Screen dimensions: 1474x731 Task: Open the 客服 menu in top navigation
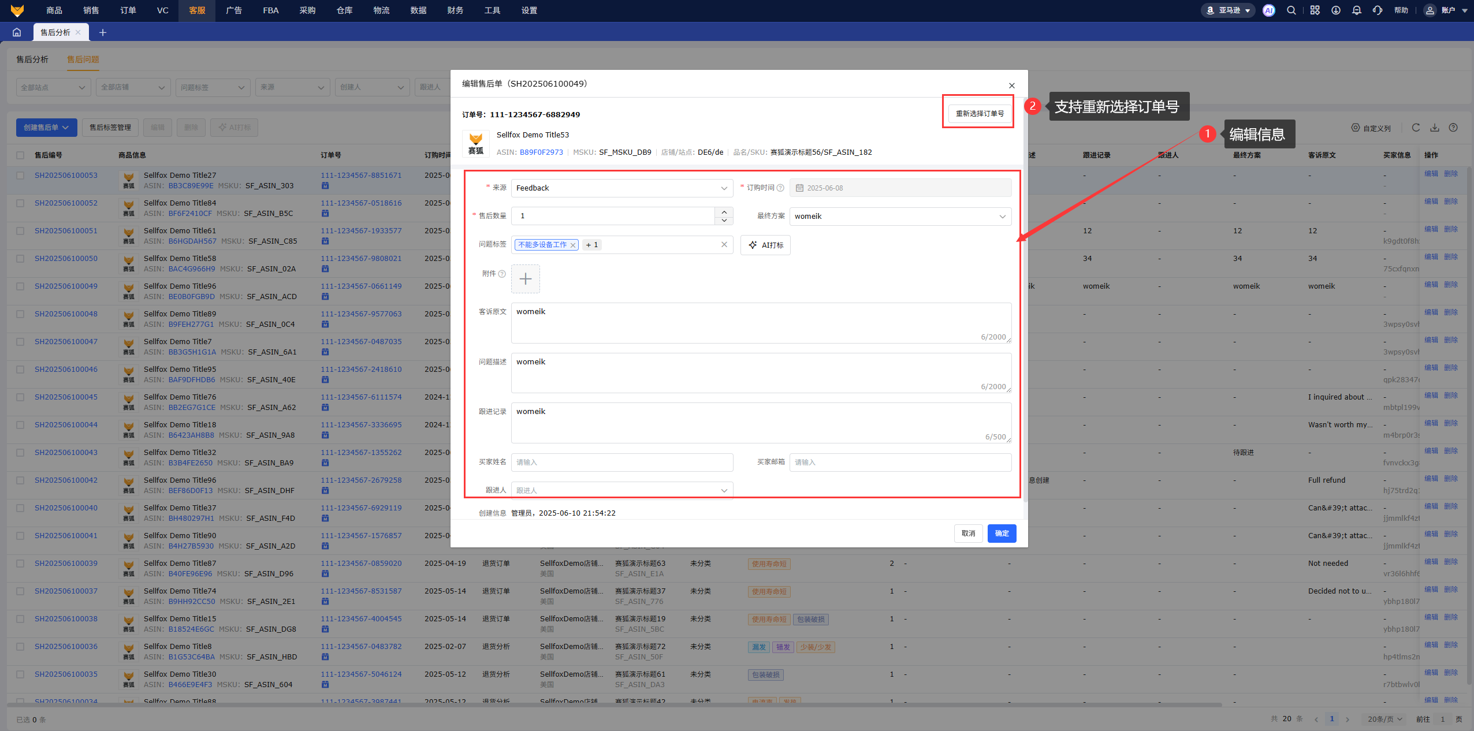tap(197, 10)
